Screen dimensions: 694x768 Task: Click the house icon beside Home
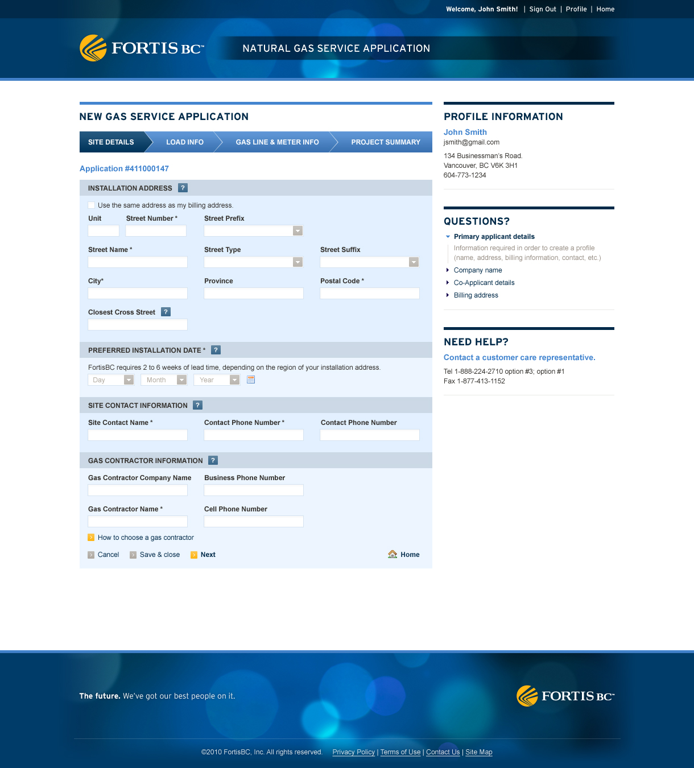click(393, 554)
